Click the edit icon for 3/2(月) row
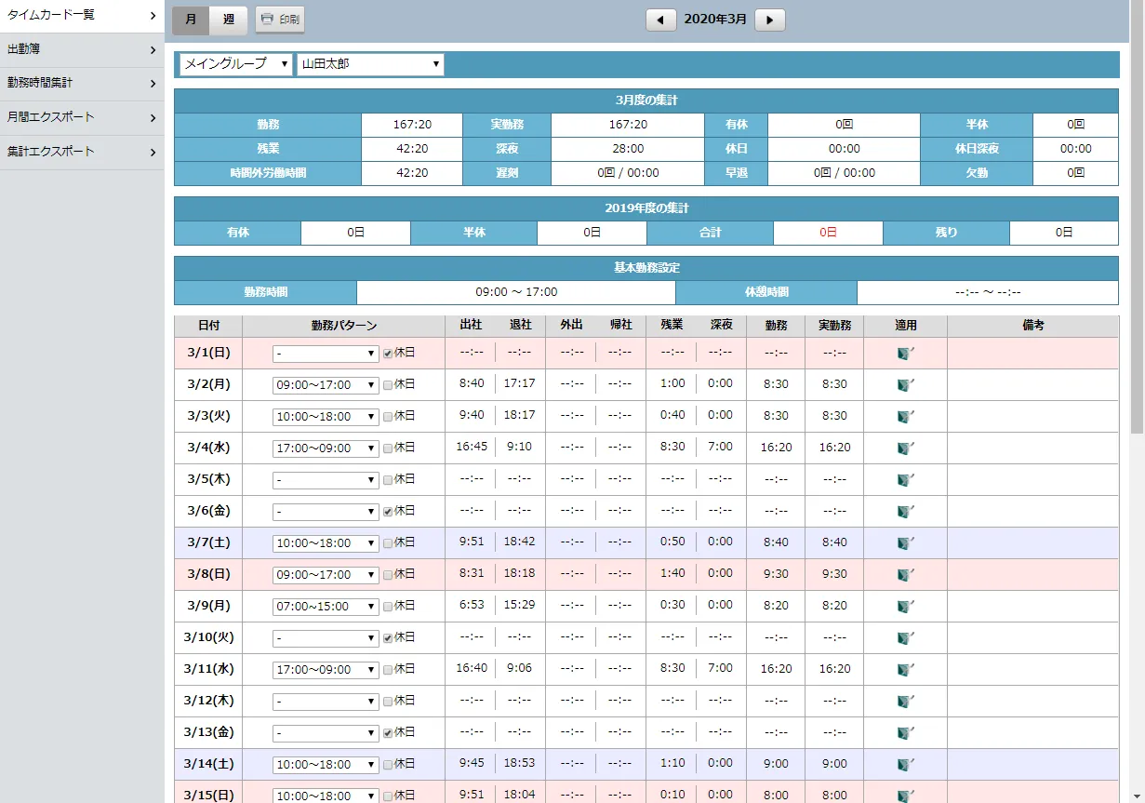This screenshot has height=803, width=1145. click(904, 384)
